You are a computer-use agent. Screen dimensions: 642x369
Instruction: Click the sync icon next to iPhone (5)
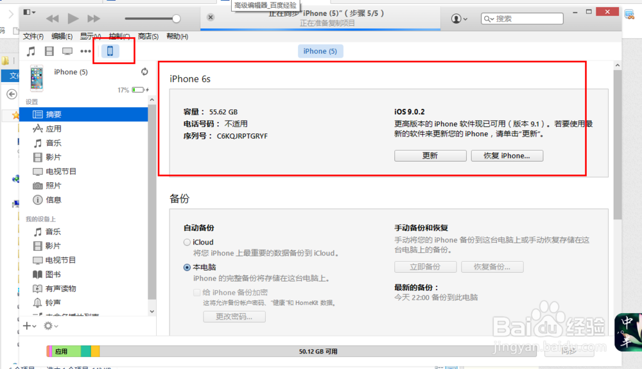[144, 72]
